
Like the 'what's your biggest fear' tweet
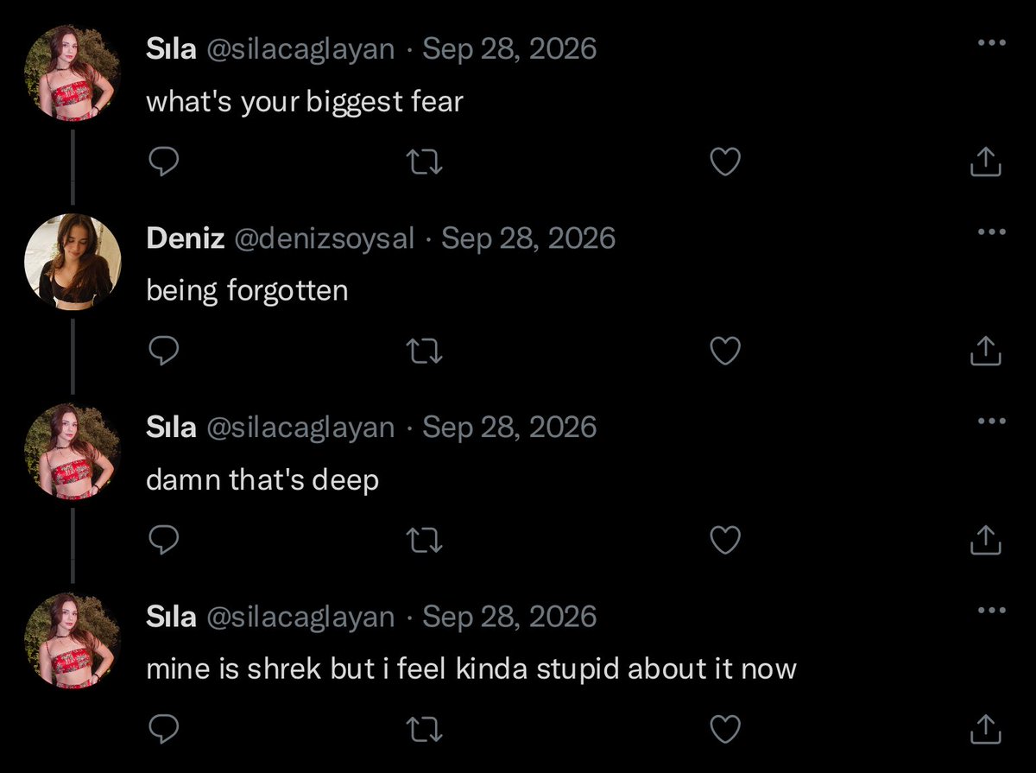tap(725, 162)
